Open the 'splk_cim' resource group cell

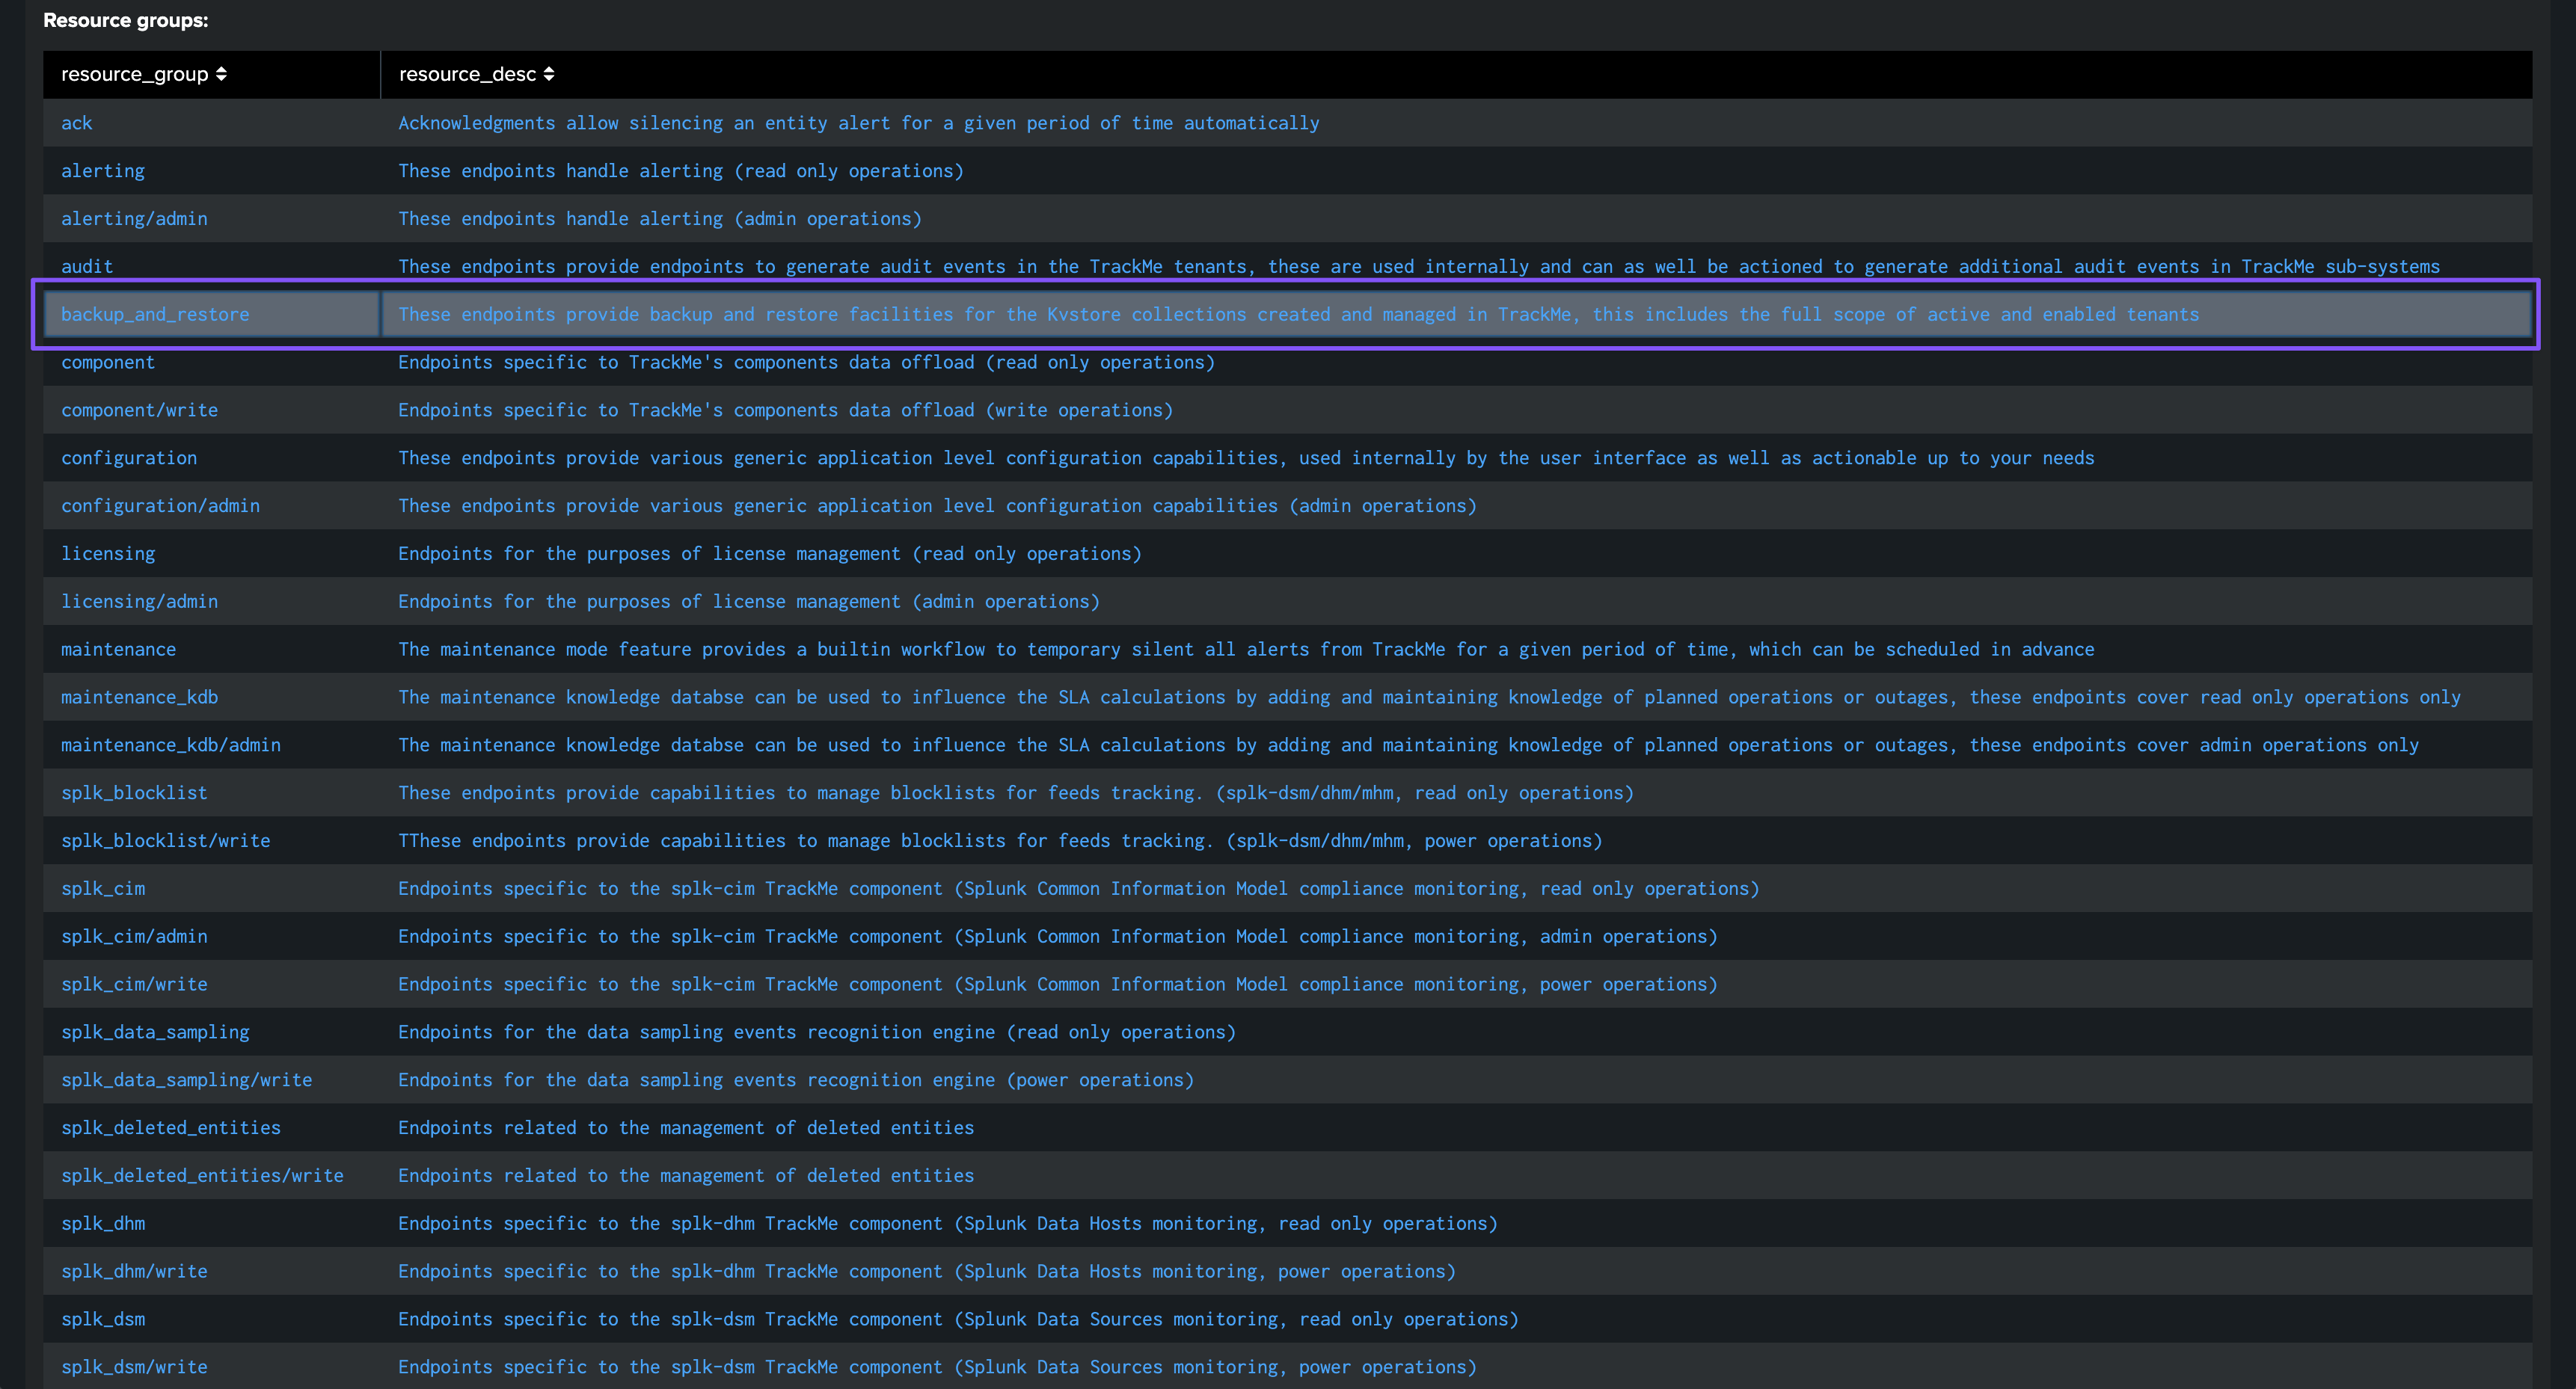[103, 890]
